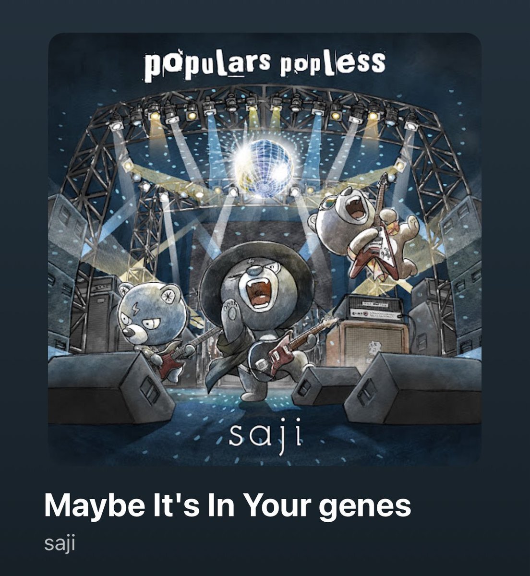Open the populars popless album artwork
The image size is (530, 576).
pos(265,249)
